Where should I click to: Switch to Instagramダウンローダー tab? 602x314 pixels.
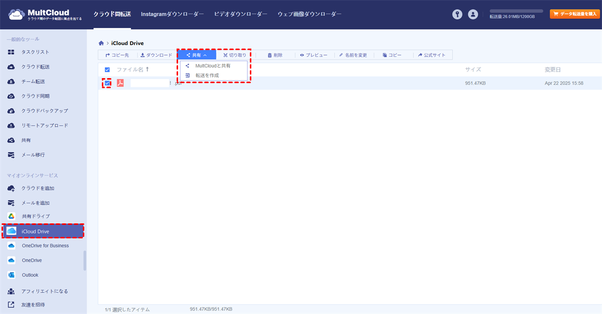coord(173,15)
